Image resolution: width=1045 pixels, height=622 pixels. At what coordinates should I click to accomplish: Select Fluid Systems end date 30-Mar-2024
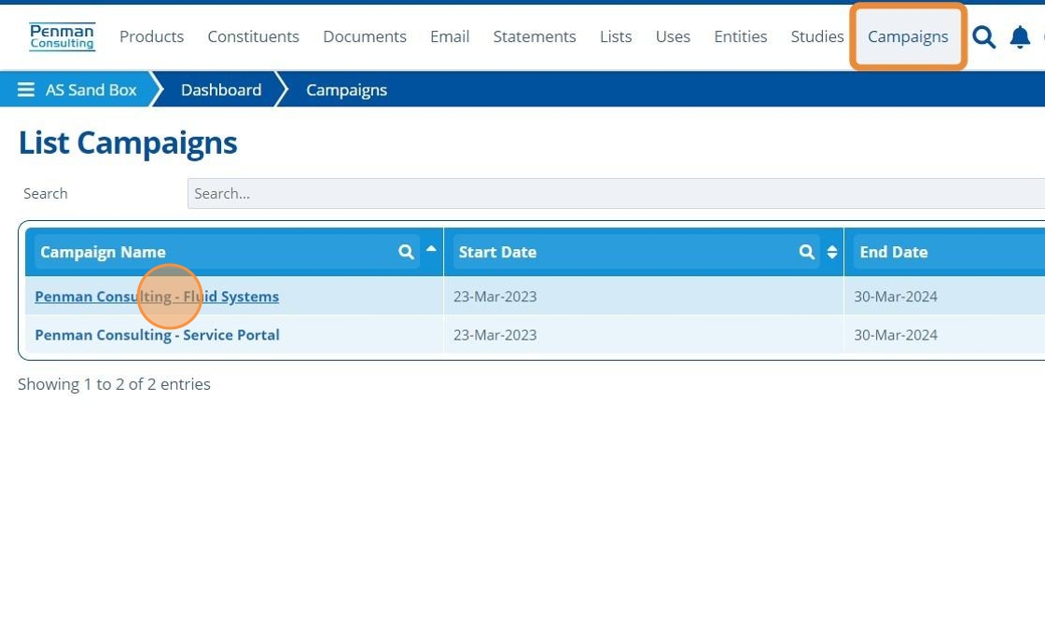click(x=896, y=297)
